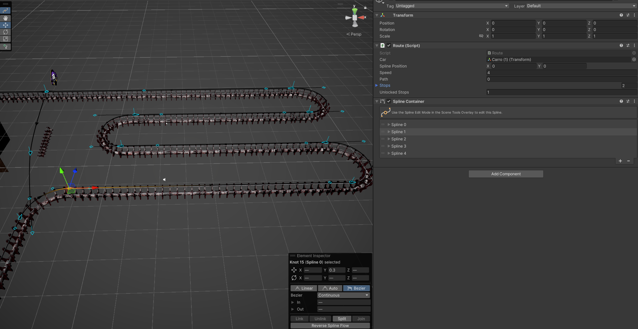This screenshot has height=329, width=638.
Task: Open the Bezier mode Continuous dropdown
Action: click(x=343, y=295)
